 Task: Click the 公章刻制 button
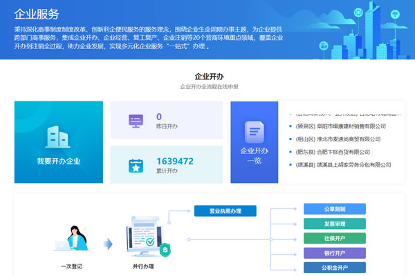click(334, 209)
